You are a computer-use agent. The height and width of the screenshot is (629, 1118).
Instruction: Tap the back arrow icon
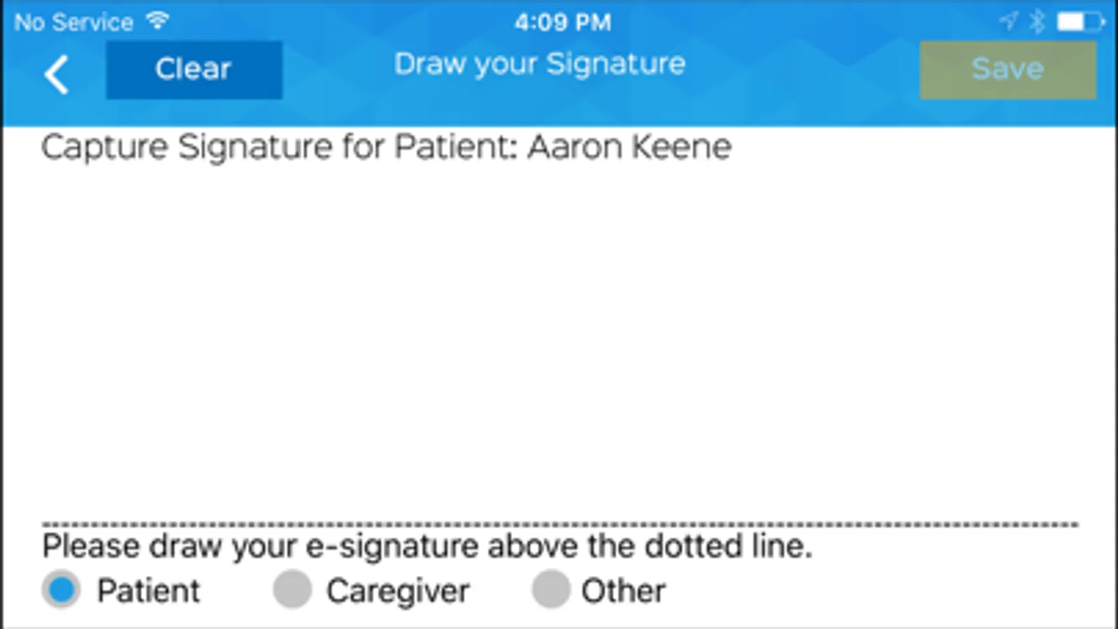[57, 74]
